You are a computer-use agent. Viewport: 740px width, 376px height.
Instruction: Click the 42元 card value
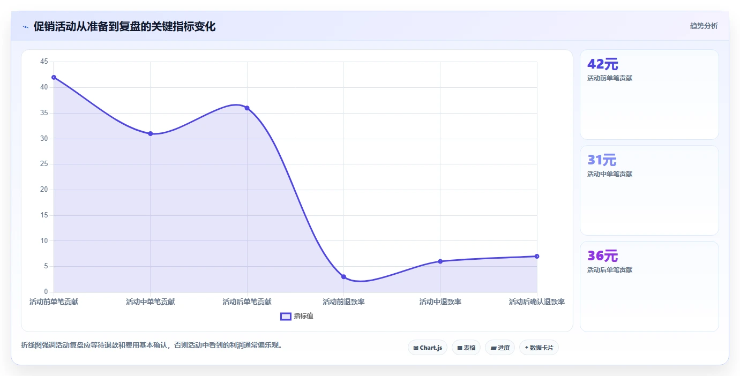(603, 64)
